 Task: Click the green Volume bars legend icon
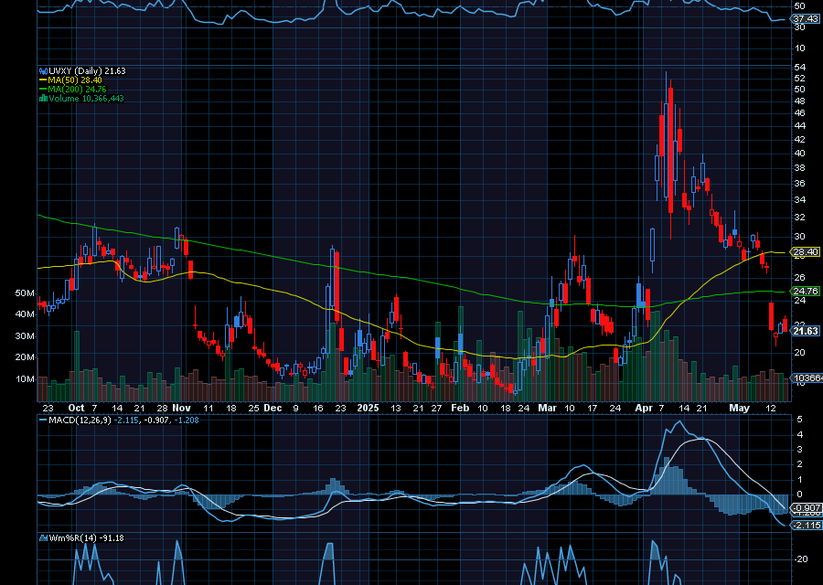click(x=41, y=99)
